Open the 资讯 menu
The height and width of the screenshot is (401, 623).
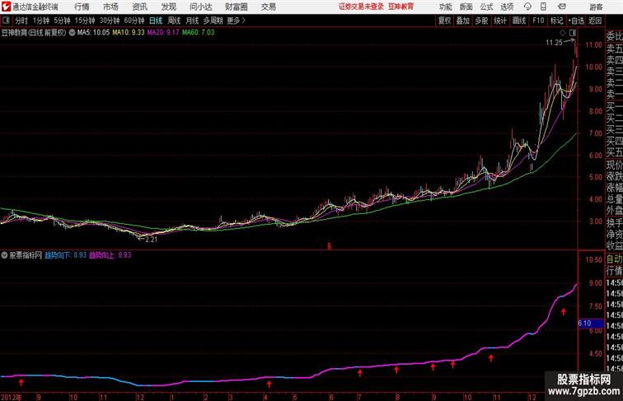coord(140,7)
